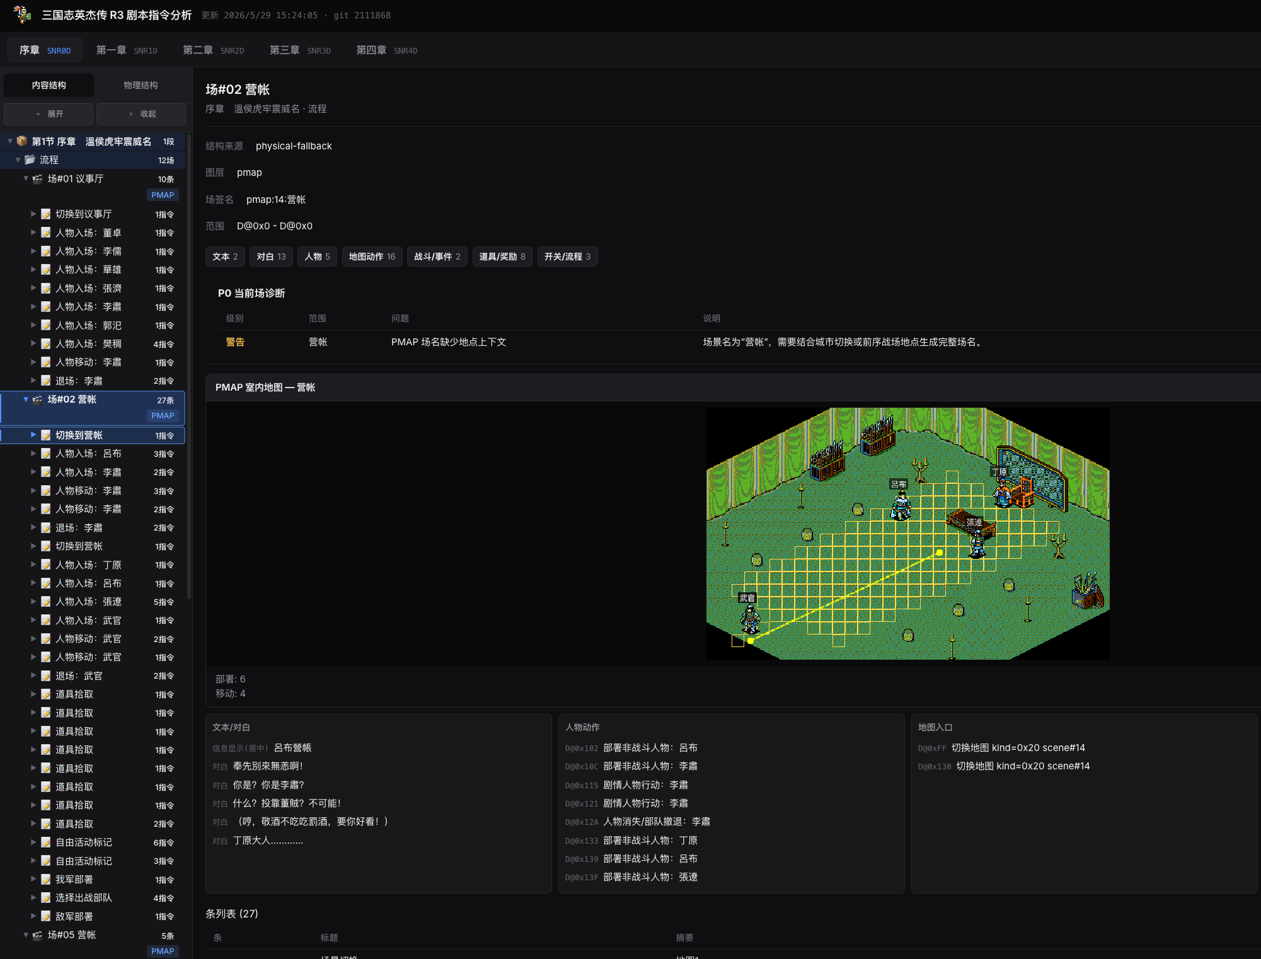
Task: Click the 吕布 label on the map
Action: pos(898,484)
